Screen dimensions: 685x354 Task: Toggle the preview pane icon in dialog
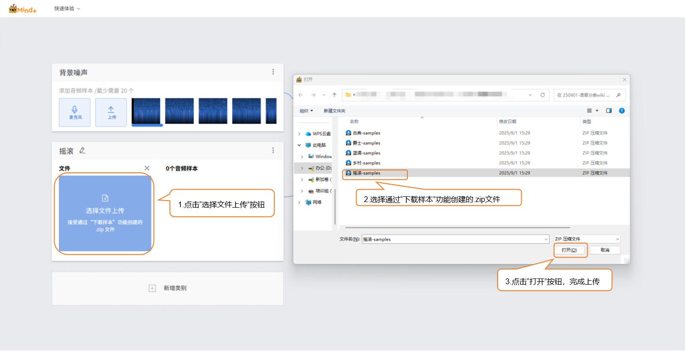point(609,111)
